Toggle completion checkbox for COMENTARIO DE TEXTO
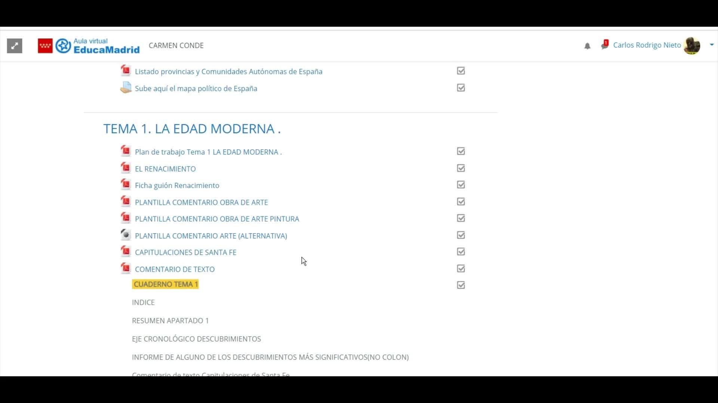718x403 pixels. (x=461, y=269)
